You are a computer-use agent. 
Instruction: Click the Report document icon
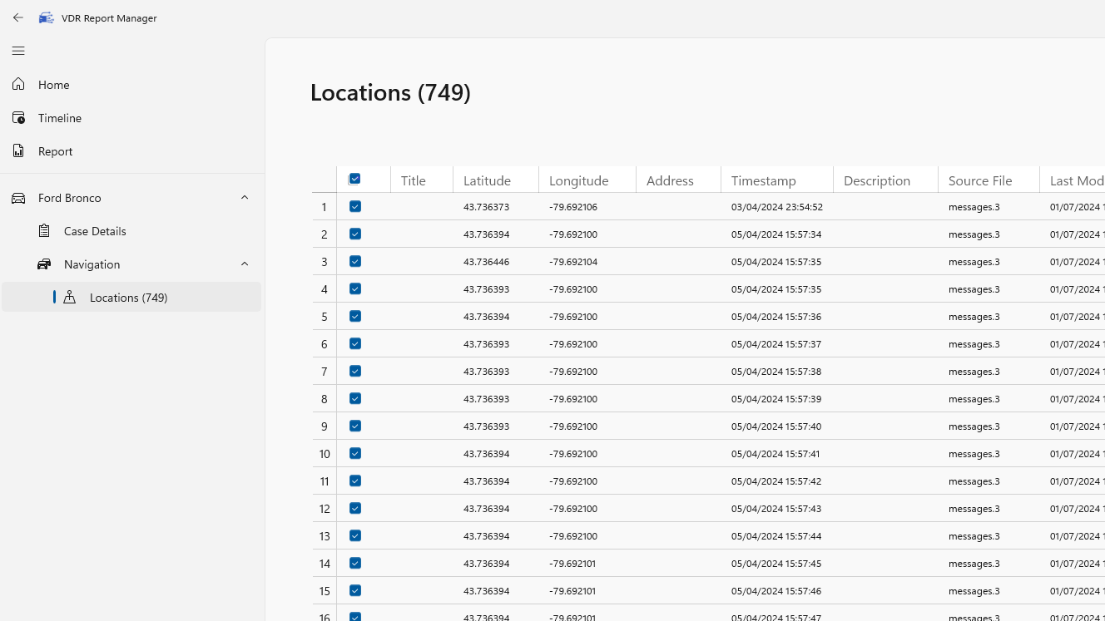point(18,151)
